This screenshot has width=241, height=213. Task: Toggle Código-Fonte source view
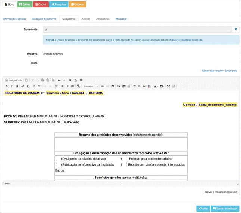click(x=14, y=80)
